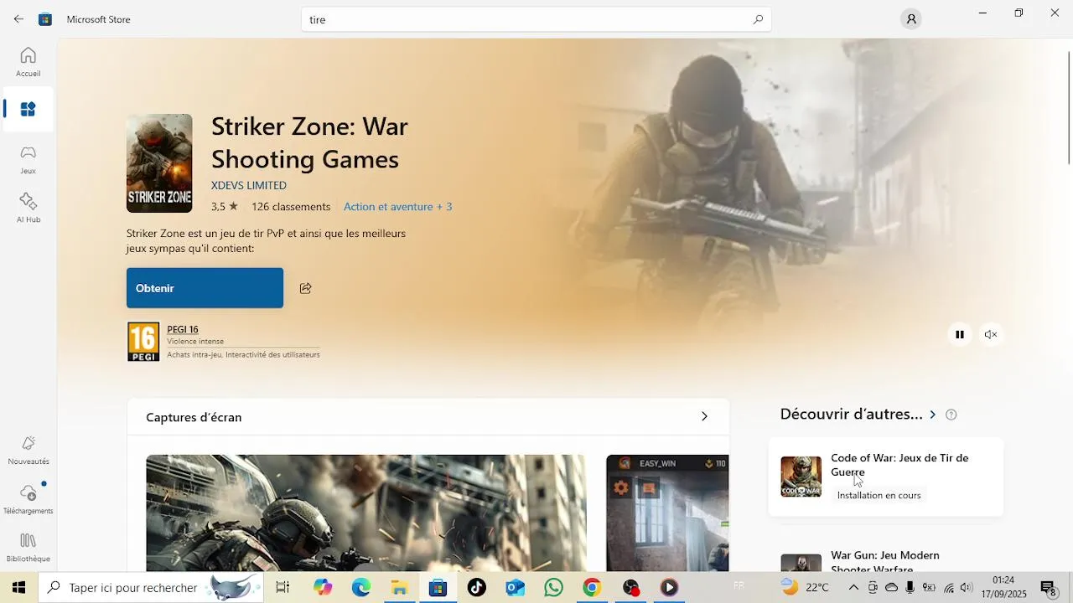Open the Action et aventure category link
This screenshot has width=1073, height=603.
388,206
